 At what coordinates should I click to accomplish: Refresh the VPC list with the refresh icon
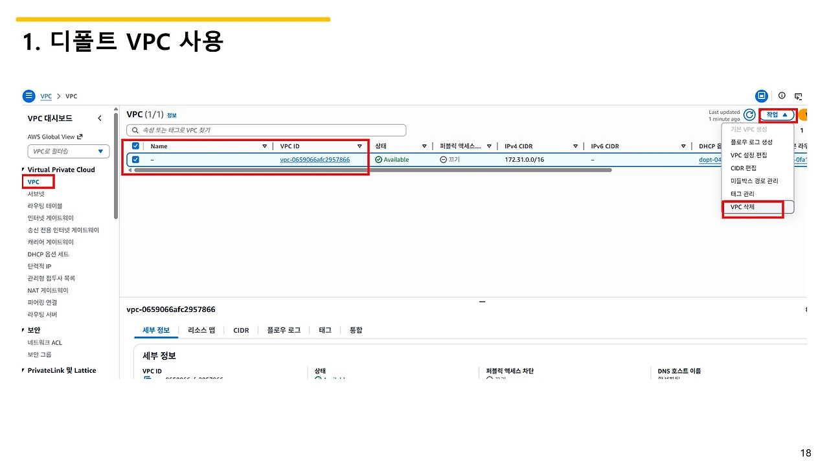(x=749, y=115)
